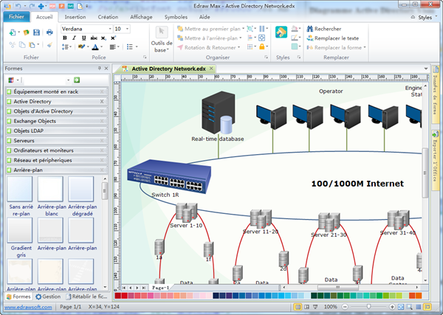Open the Styles gallery icon in ribbon
Image resolution: width=443 pixels, height=315 pixels.
[x=282, y=33]
